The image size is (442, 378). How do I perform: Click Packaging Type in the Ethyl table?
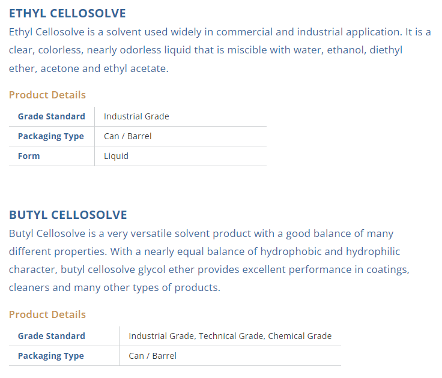[51, 136]
